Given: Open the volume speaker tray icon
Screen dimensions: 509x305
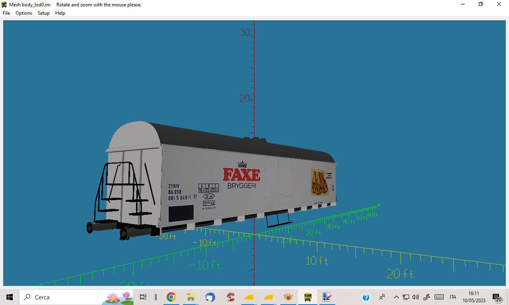Looking at the screenshot, I should point(415,297).
